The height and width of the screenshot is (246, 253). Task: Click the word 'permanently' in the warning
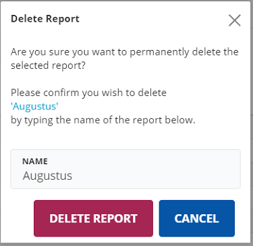160,52
